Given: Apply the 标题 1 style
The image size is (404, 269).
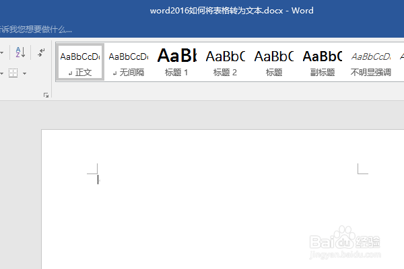Looking at the screenshot, I should coord(176,62).
